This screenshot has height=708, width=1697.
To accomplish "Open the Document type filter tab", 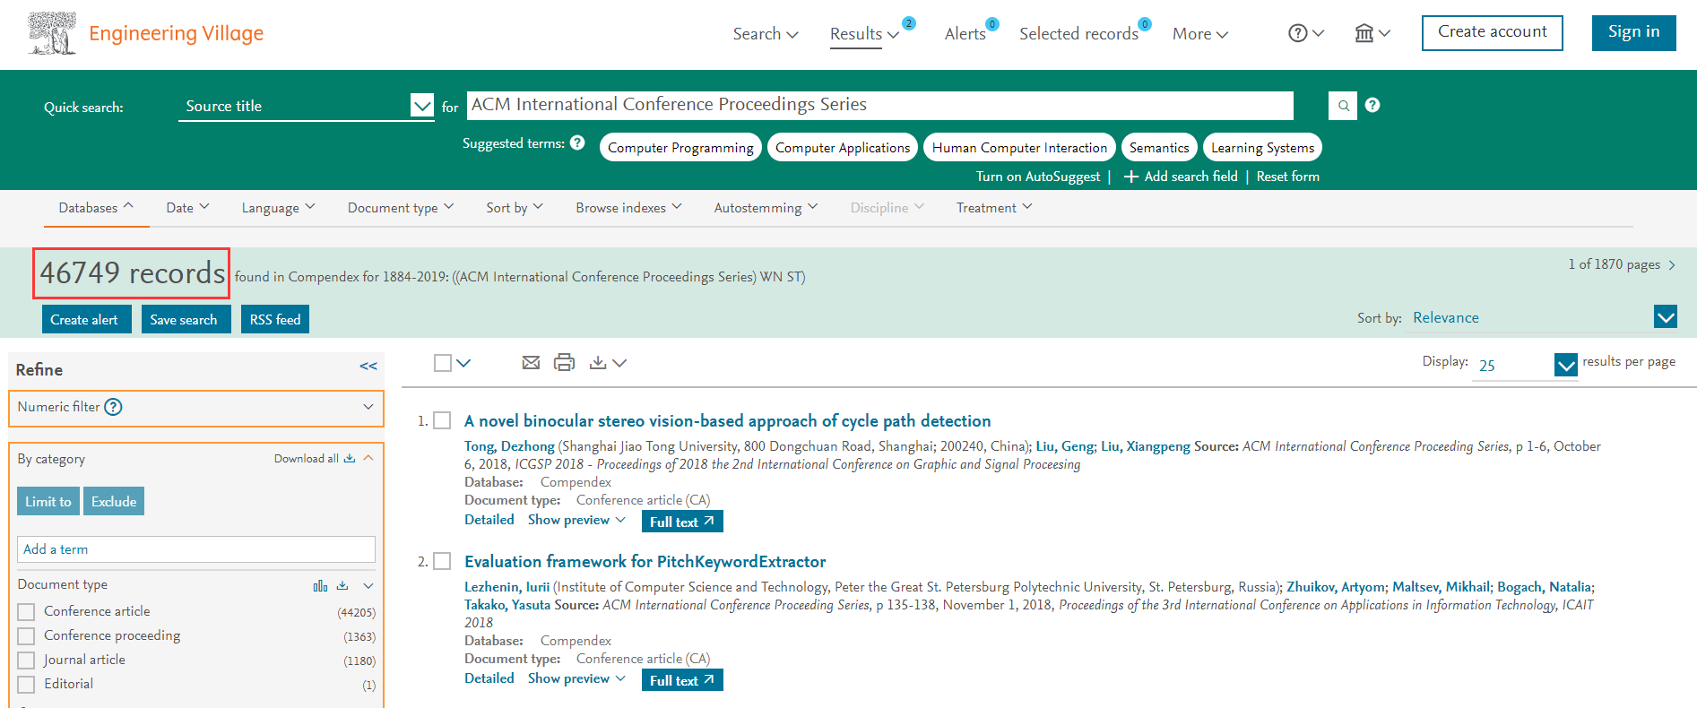I will click(401, 207).
